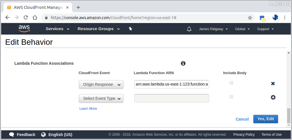Viewport: 292px width, 140px height.
Task: Open a new browser tab
Action: [78, 7]
